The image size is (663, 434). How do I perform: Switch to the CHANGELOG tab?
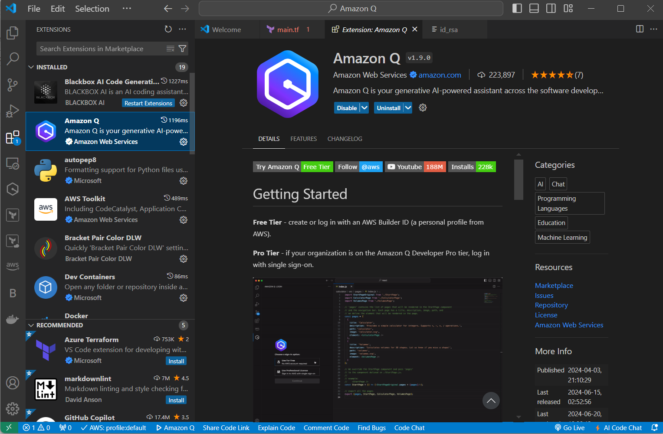click(x=345, y=139)
